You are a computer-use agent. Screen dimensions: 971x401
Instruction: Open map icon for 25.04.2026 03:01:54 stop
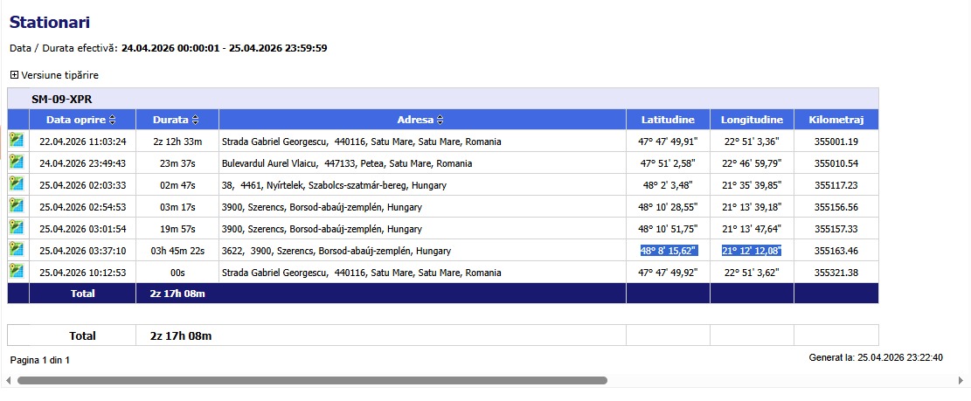coord(16,227)
